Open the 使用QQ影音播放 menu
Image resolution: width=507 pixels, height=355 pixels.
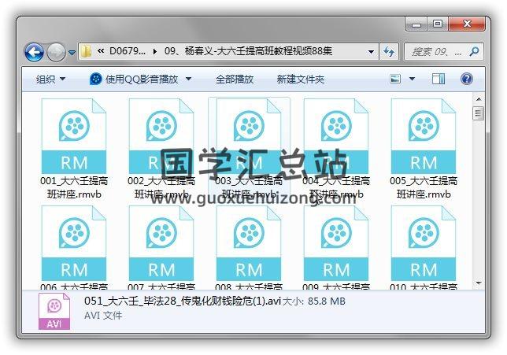(x=143, y=79)
